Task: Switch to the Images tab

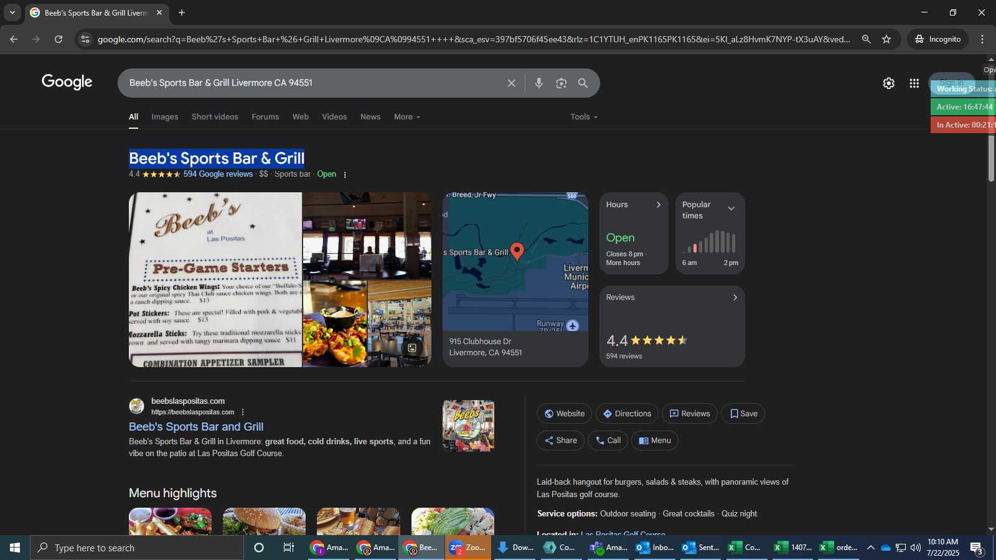Action: [x=164, y=117]
